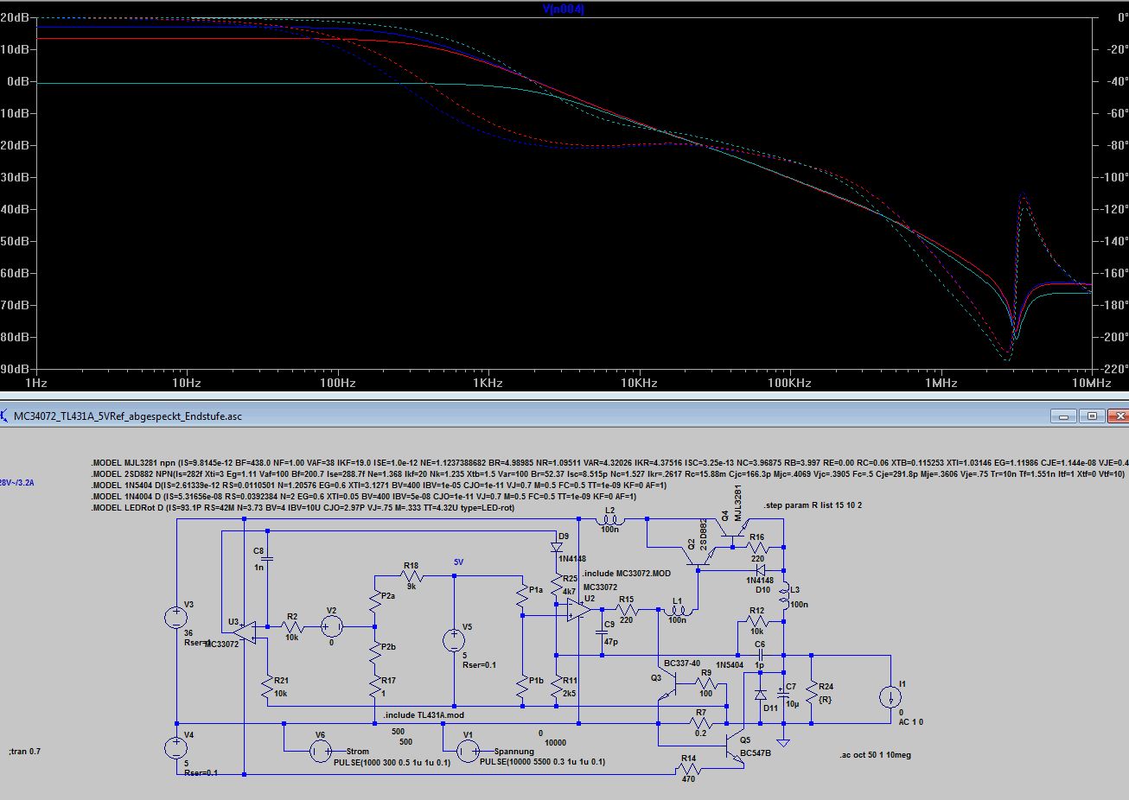1129x800 pixels.
Task: Select the V5 voltage source symbol
Action: tap(454, 640)
